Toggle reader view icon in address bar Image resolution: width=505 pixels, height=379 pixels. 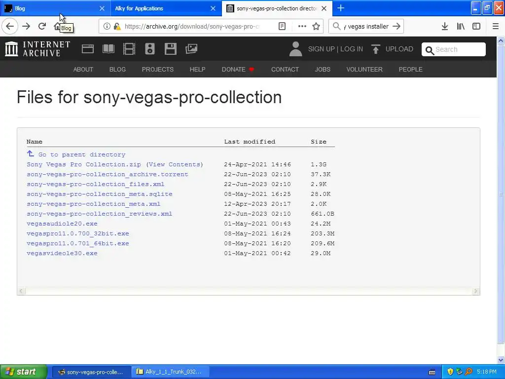(x=282, y=26)
